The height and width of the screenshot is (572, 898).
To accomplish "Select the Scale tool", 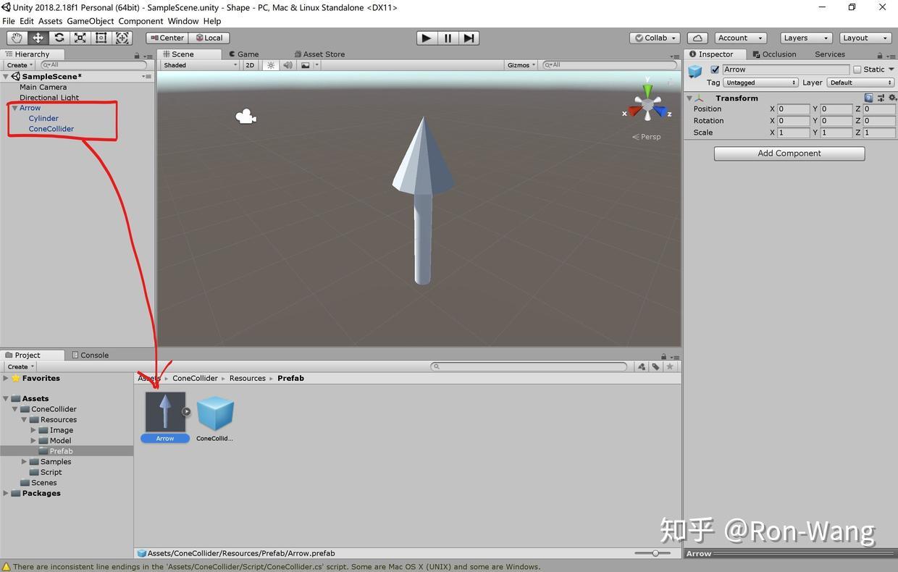I will coord(80,37).
